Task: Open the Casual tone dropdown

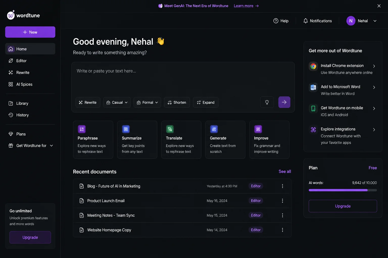Action: [117, 103]
